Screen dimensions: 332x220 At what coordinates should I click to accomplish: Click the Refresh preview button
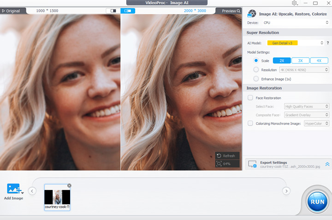[227, 156]
